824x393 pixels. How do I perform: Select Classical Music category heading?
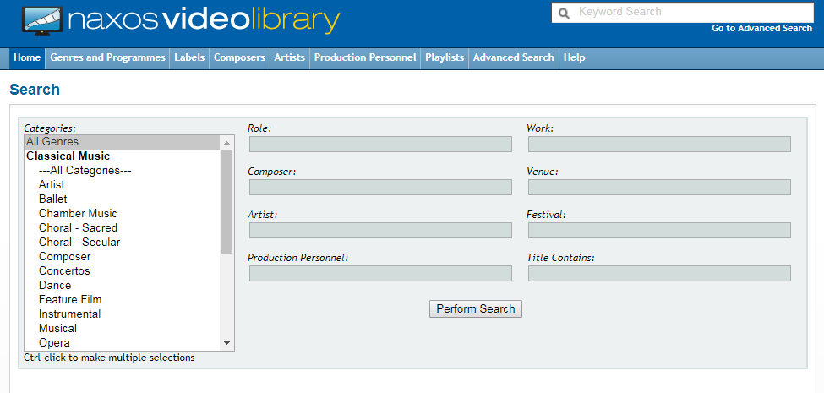coord(122,156)
